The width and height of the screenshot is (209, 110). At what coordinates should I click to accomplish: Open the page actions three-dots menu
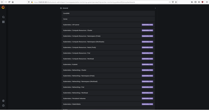click(170, 2)
